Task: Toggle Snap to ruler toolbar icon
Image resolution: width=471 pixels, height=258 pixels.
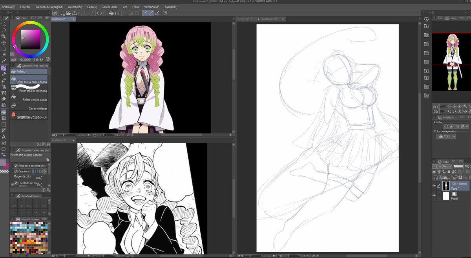Action: coord(145,13)
